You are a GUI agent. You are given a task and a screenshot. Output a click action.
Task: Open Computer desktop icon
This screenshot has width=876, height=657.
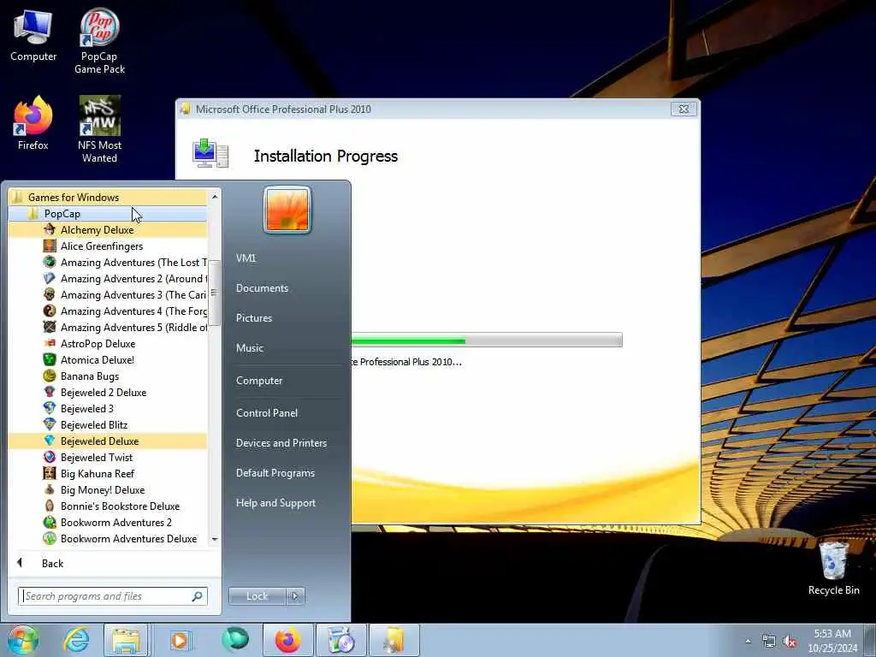[33, 36]
